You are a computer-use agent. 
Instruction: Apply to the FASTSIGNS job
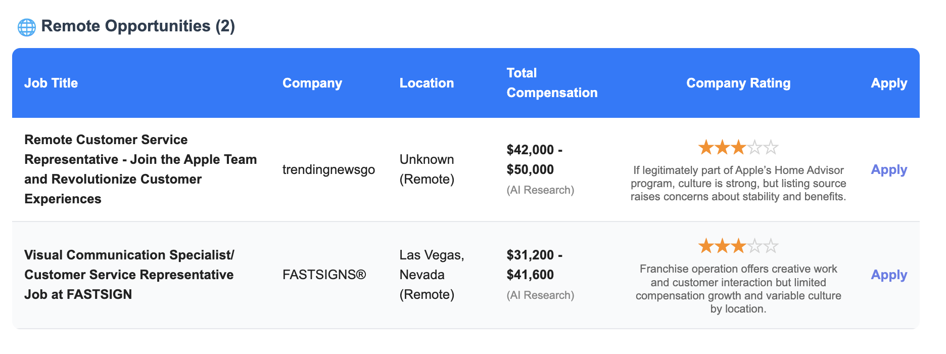click(x=889, y=275)
